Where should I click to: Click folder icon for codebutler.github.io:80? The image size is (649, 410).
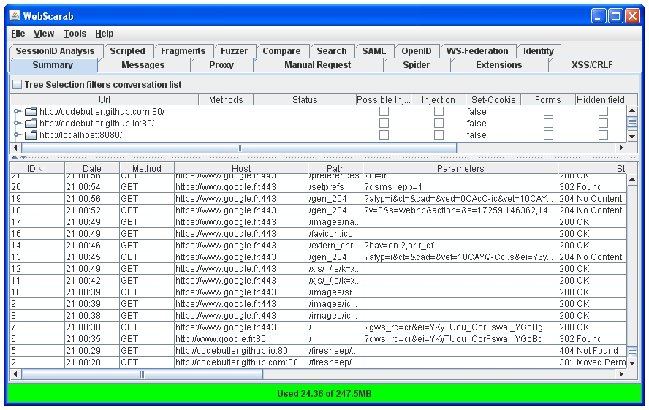[x=31, y=124]
